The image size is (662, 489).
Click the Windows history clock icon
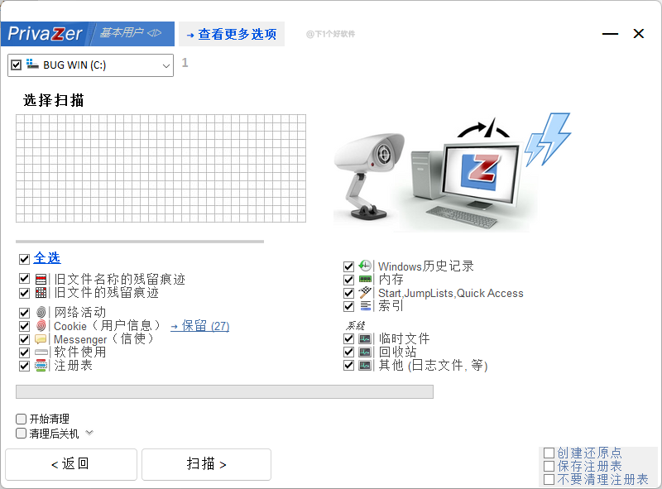(x=365, y=266)
